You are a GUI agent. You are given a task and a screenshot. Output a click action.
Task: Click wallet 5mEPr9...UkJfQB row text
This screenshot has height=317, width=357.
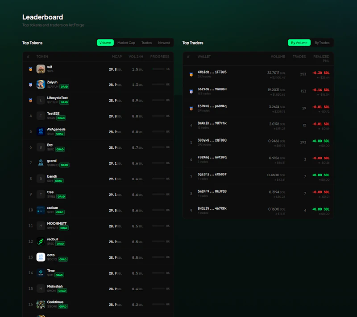212,191
